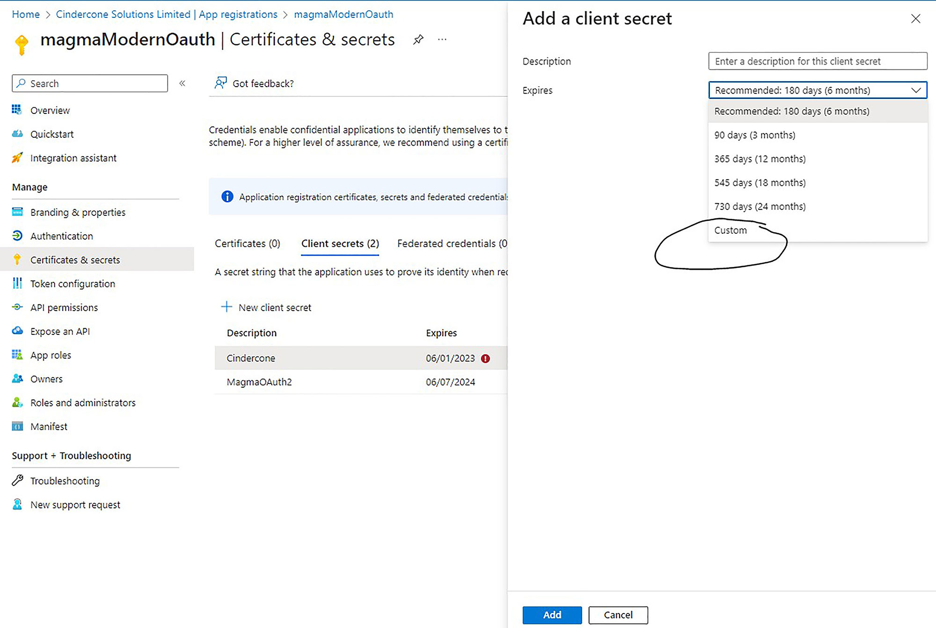The height and width of the screenshot is (628, 936).
Task: Open the more options ellipsis menu
Action: pos(442,39)
